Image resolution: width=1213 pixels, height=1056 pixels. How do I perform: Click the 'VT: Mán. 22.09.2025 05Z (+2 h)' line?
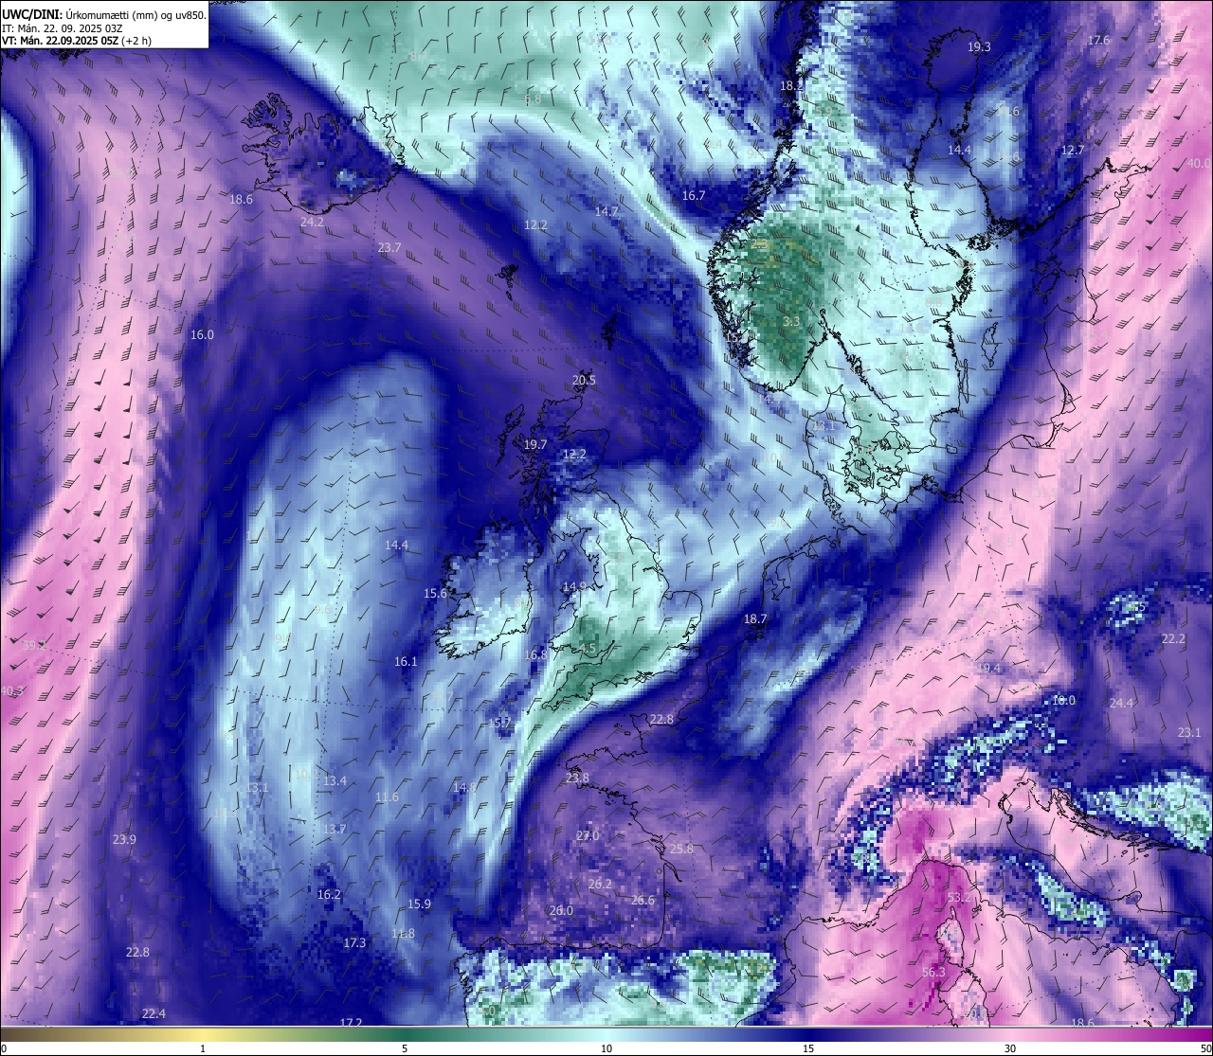(77, 41)
